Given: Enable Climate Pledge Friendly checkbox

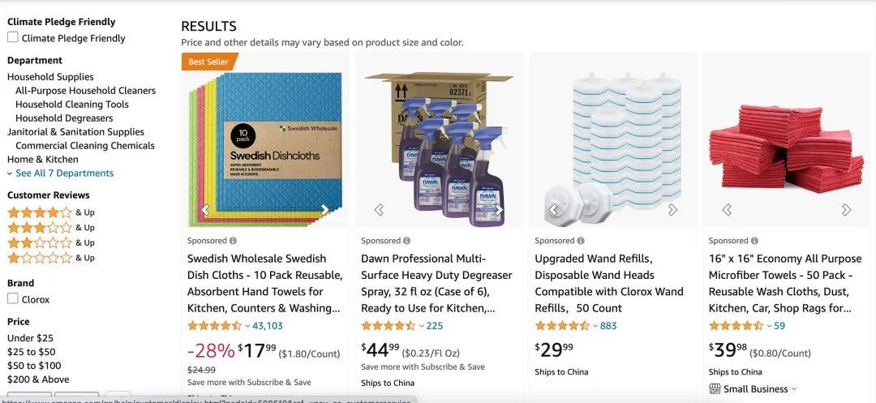Looking at the screenshot, I should pyautogui.click(x=13, y=37).
